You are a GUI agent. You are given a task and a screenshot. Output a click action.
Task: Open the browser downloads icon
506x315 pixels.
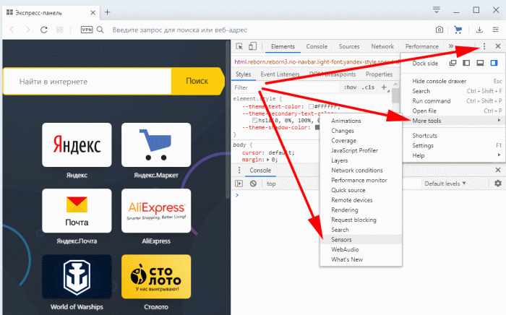pos(480,30)
